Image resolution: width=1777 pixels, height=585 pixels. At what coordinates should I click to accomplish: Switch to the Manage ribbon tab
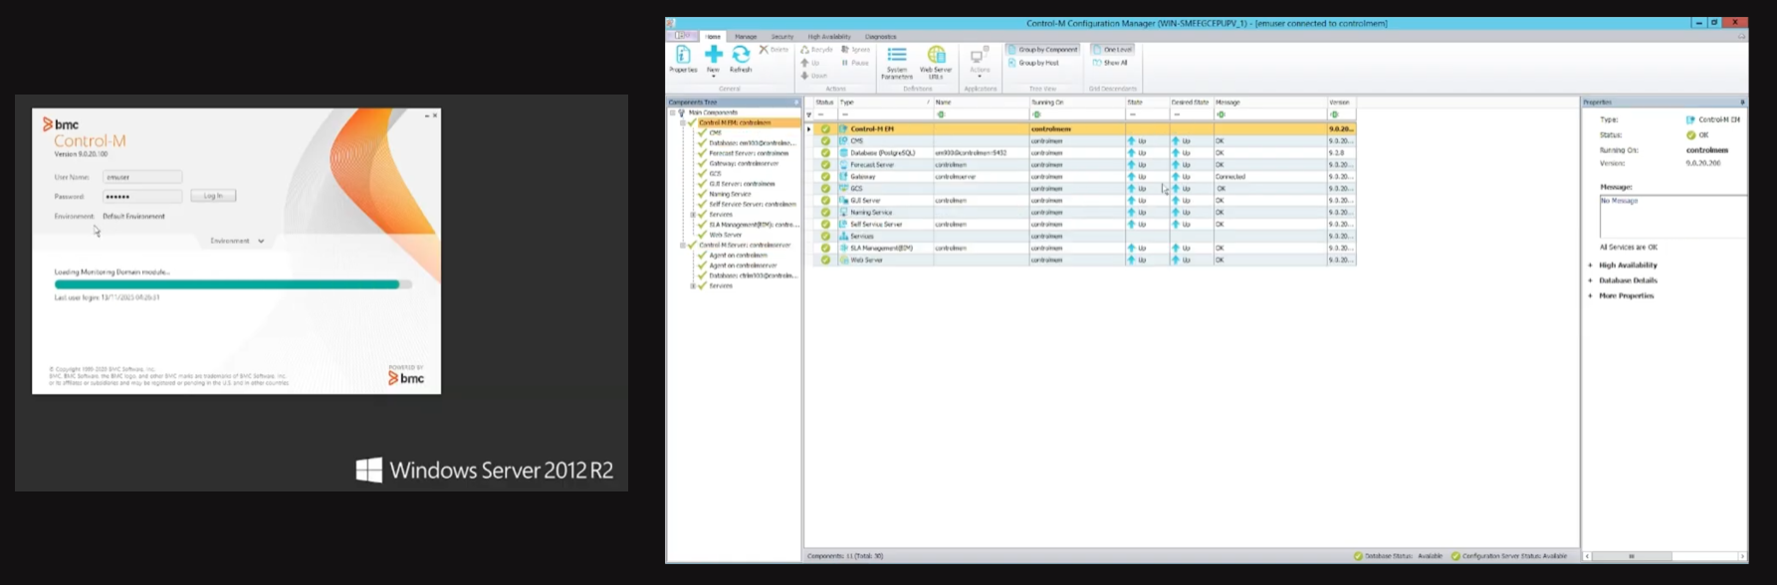(x=746, y=36)
